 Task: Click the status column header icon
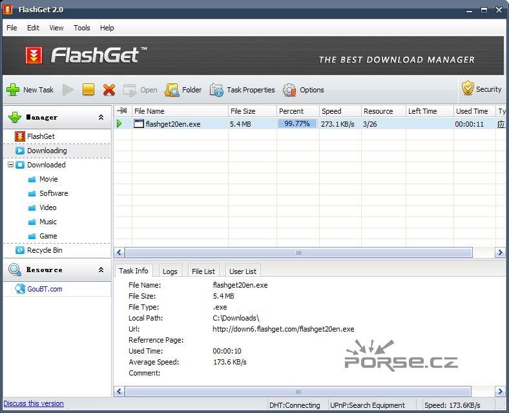(x=122, y=111)
